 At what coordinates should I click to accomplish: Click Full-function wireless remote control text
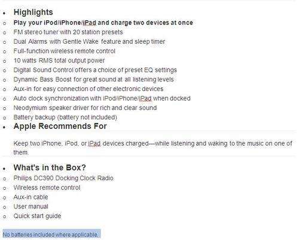65,51
